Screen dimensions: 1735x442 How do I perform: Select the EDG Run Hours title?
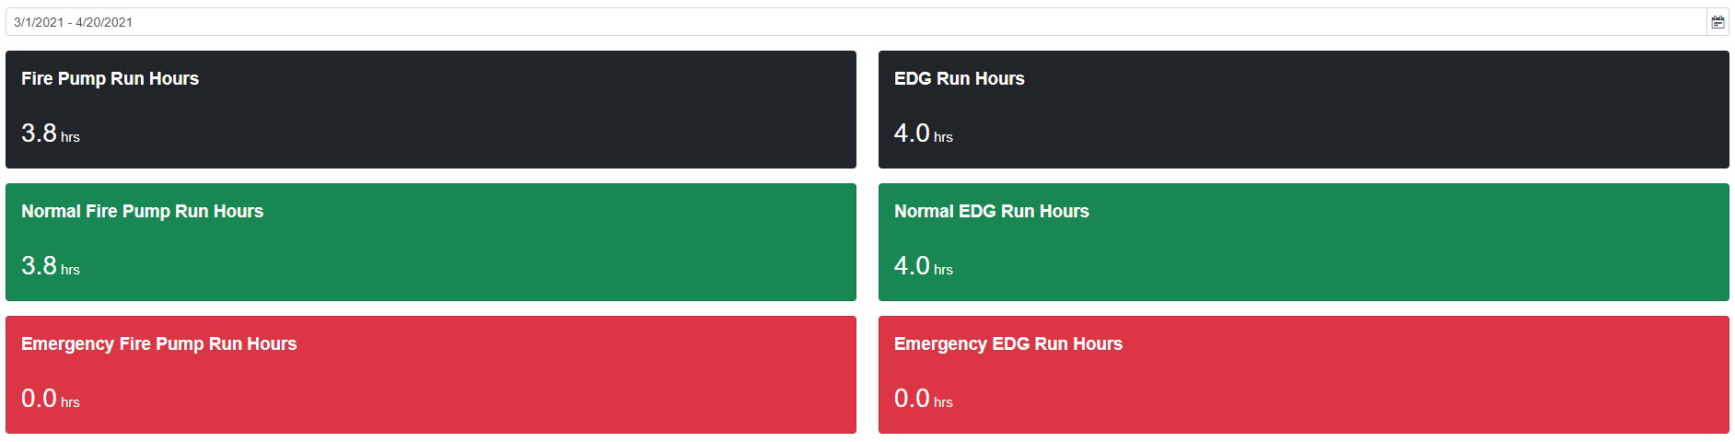click(959, 79)
